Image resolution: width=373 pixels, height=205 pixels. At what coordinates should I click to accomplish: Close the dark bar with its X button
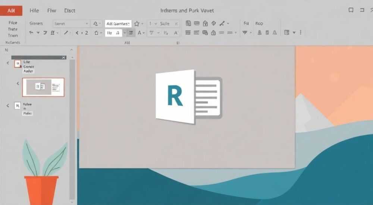point(63,57)
